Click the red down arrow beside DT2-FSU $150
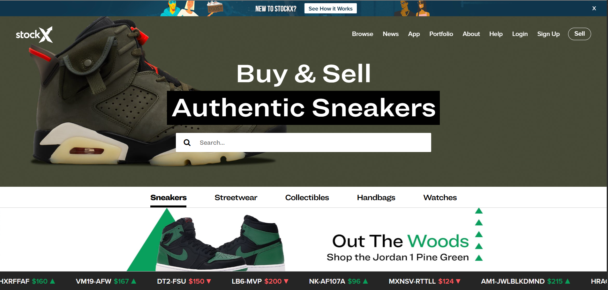 [209, 281]
